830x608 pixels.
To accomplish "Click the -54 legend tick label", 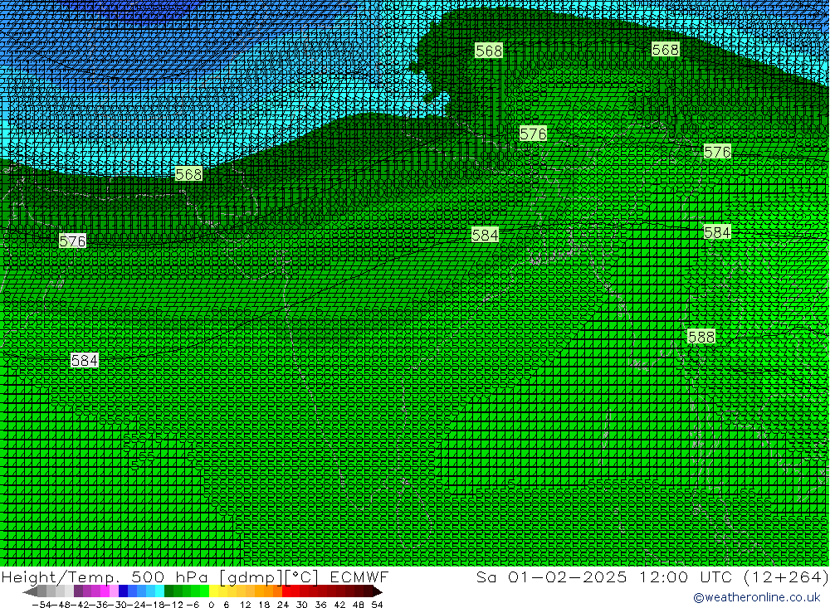I will [41, 605].
